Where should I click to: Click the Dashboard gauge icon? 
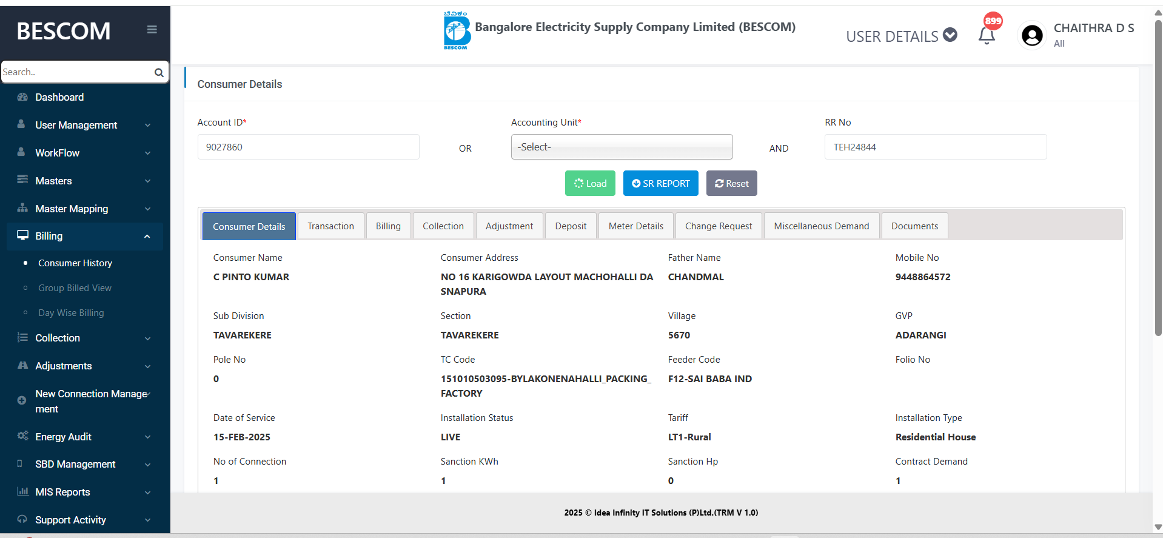(x=22, y=97)
